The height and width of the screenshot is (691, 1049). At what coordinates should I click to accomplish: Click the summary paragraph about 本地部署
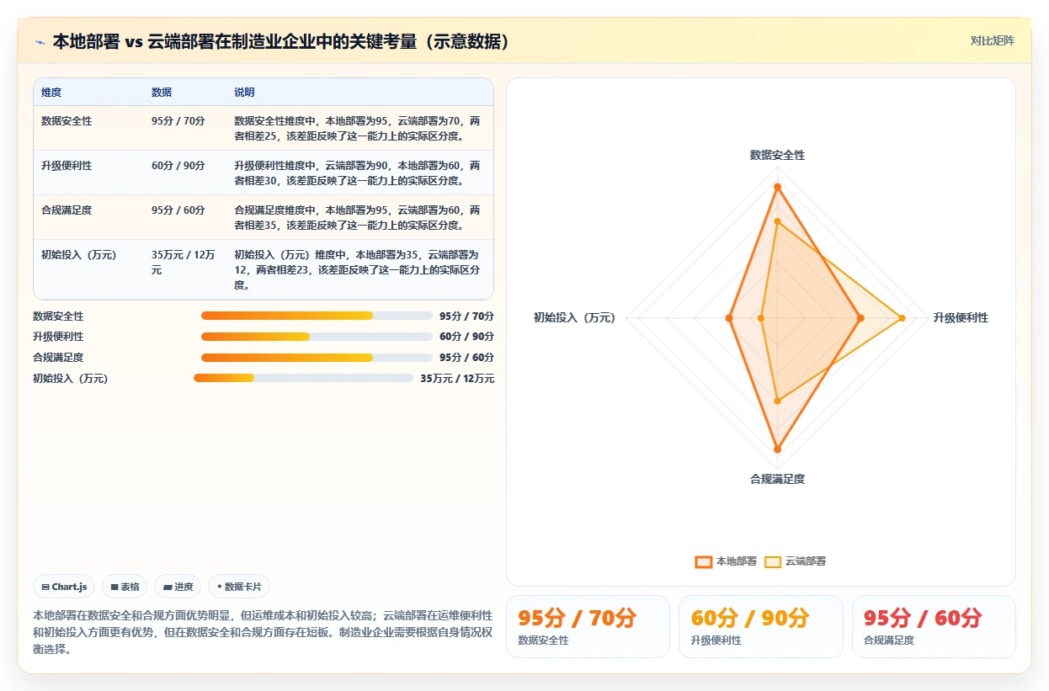click(263, 633)
